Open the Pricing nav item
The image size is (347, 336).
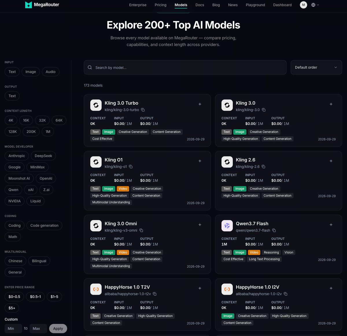pos(160,5)
